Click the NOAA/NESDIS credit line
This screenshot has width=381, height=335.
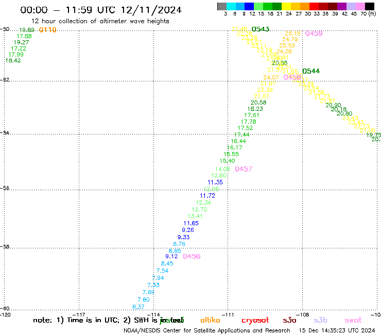tap(207, 331)
